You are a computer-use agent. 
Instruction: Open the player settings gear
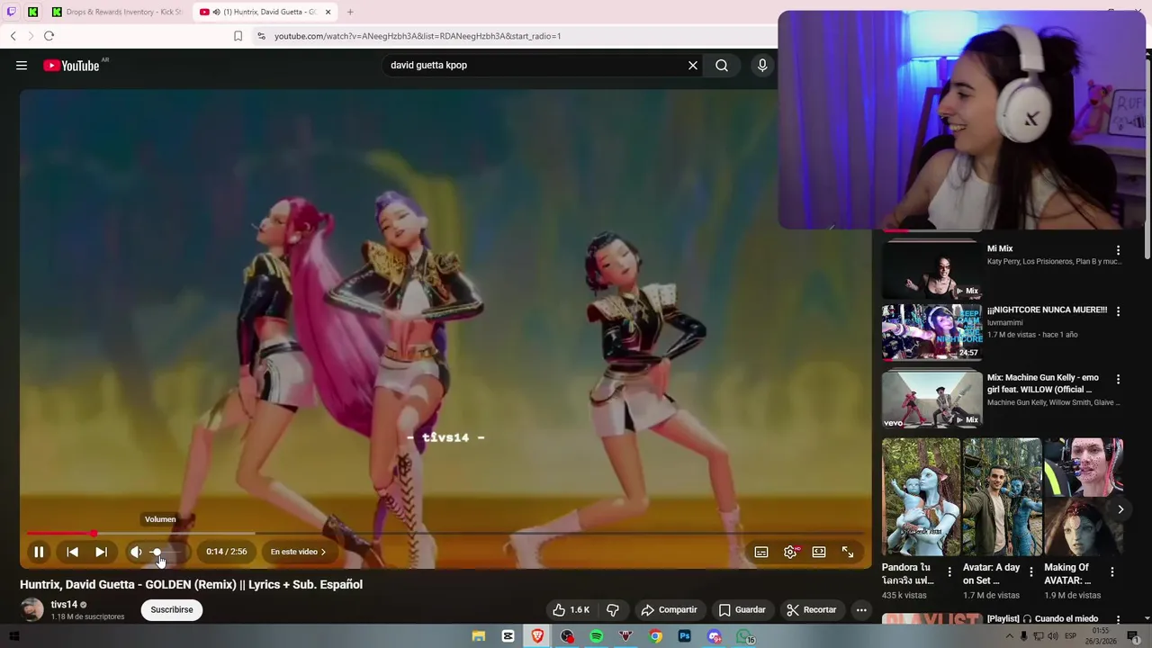[x=790, y=552]
